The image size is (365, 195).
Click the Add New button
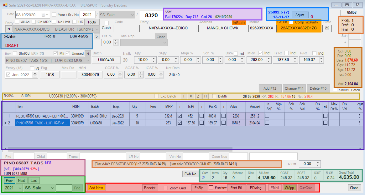point(96,188)
